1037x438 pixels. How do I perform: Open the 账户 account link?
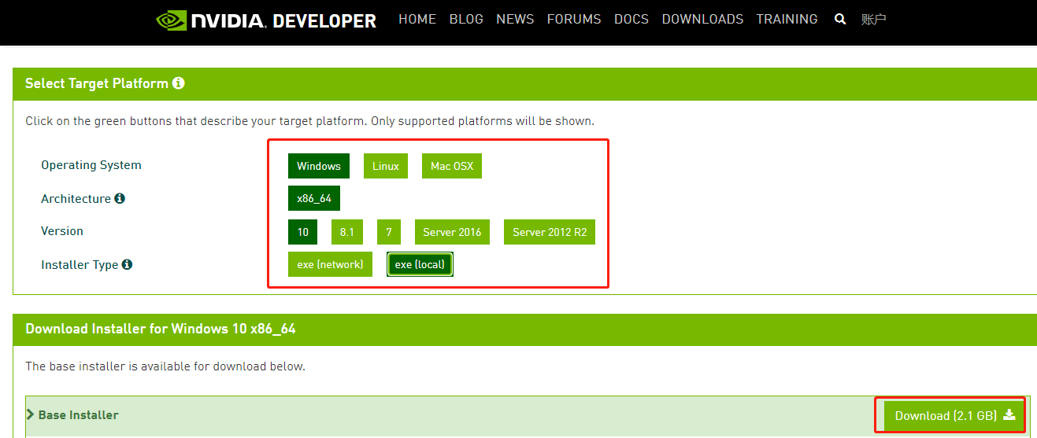(x=874, y=20)
